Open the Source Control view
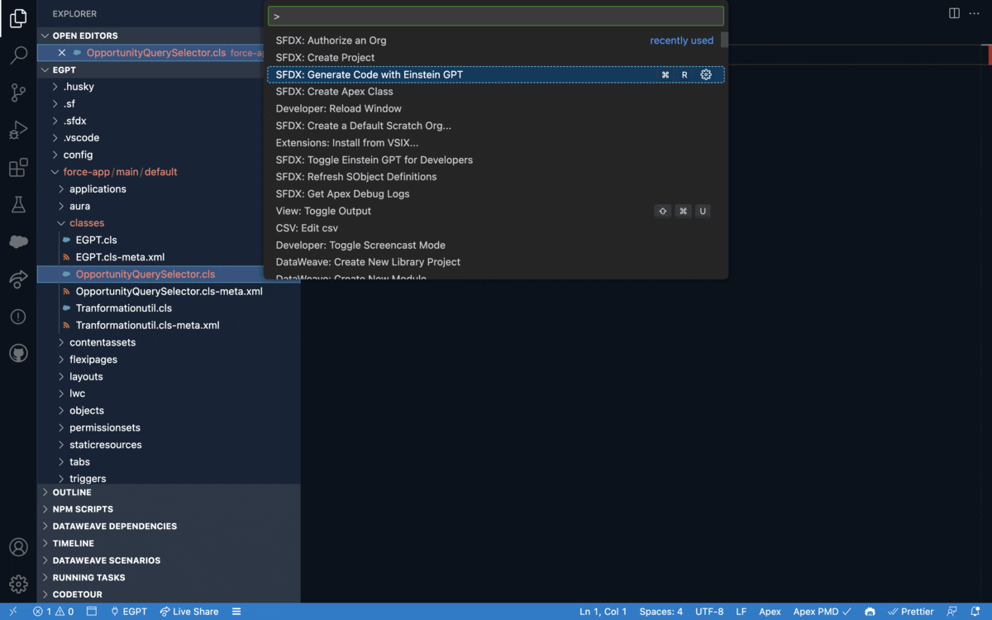992x620 pixels. (x=18, y=93)
